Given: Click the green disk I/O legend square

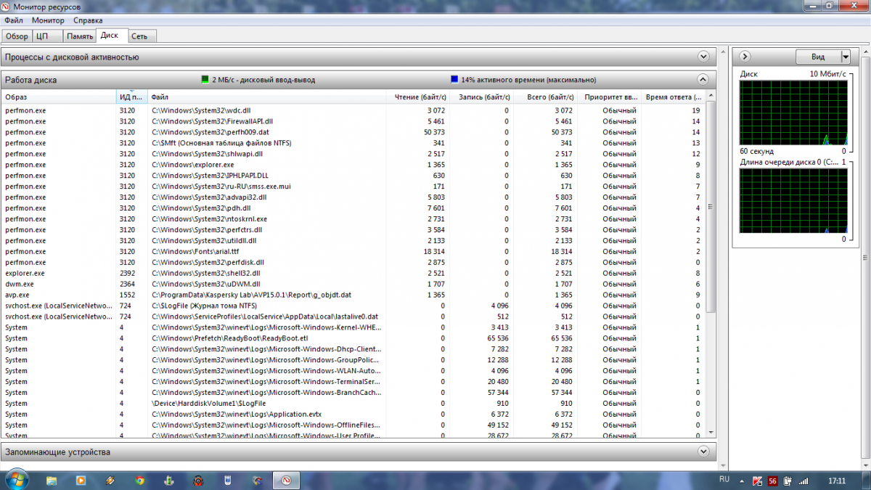Looking at the screenshot, I should 205,80.
